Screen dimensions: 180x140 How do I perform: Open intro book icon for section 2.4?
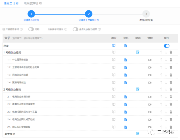113,120
